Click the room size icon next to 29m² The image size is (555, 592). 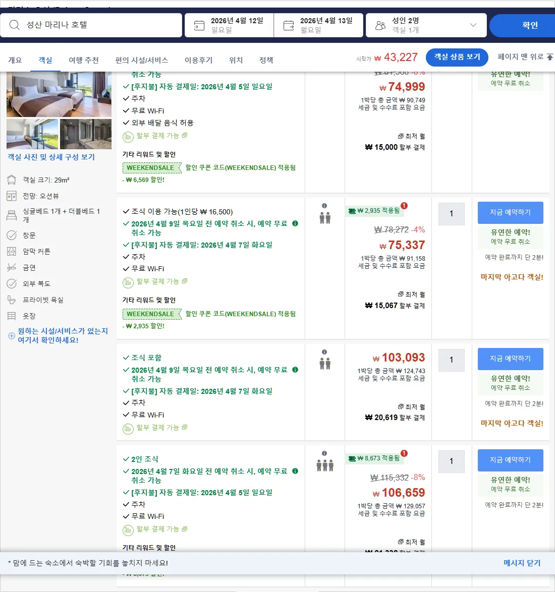12,180
